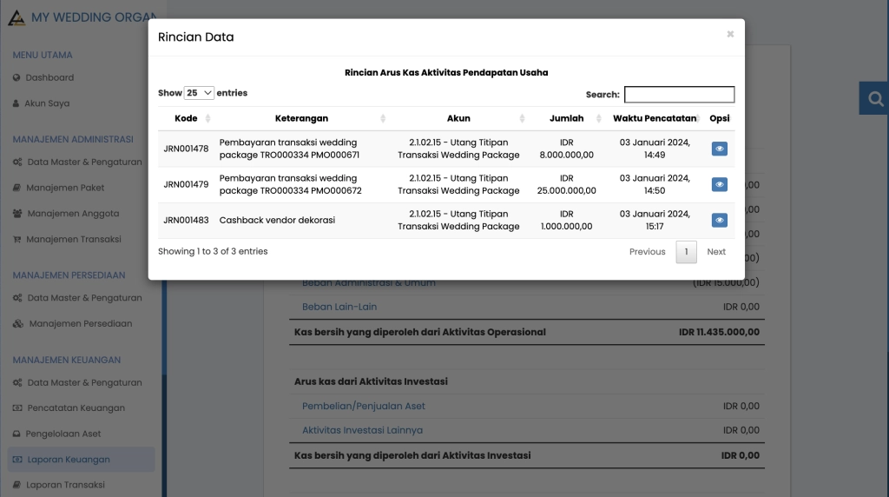Open Pencatatan Keuangan in sidebar
The width and height of the screenshot is (889, 497).
76,408
